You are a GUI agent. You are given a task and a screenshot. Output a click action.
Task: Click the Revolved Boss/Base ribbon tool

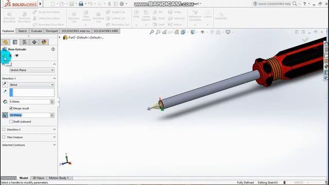pyautogui.click(x=24, y=17)
